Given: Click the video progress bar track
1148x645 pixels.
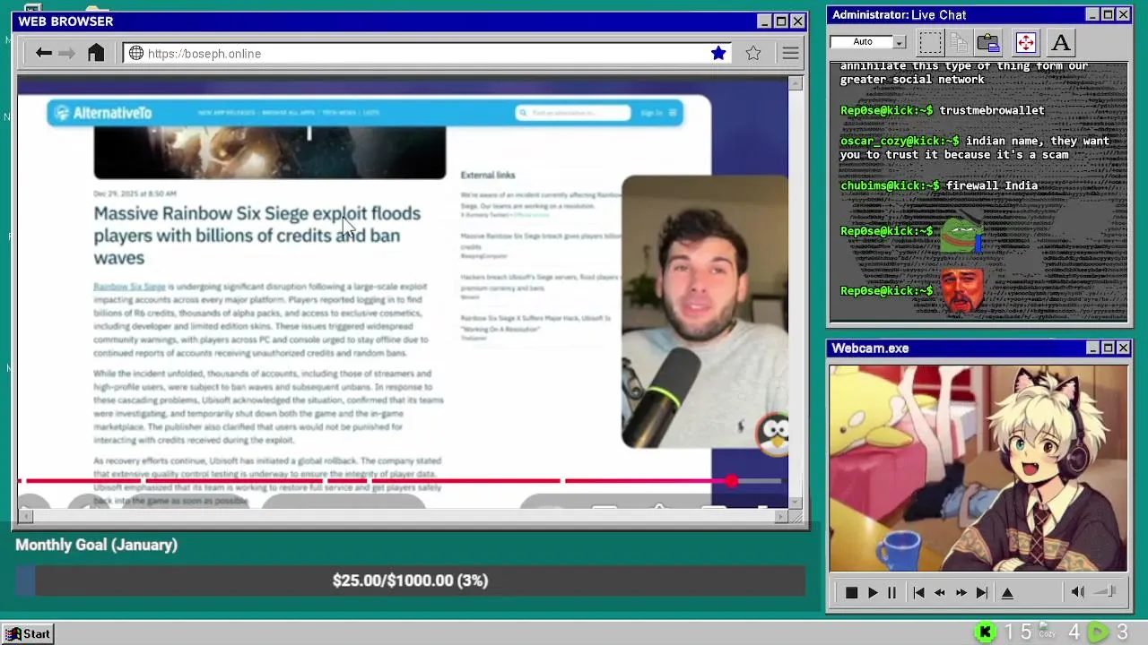Looking at the screenshot, I should (401, 481).
